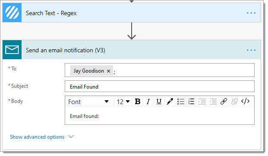Insert a bulleted list
The image size is (268, 156).
tap(181, 102)
